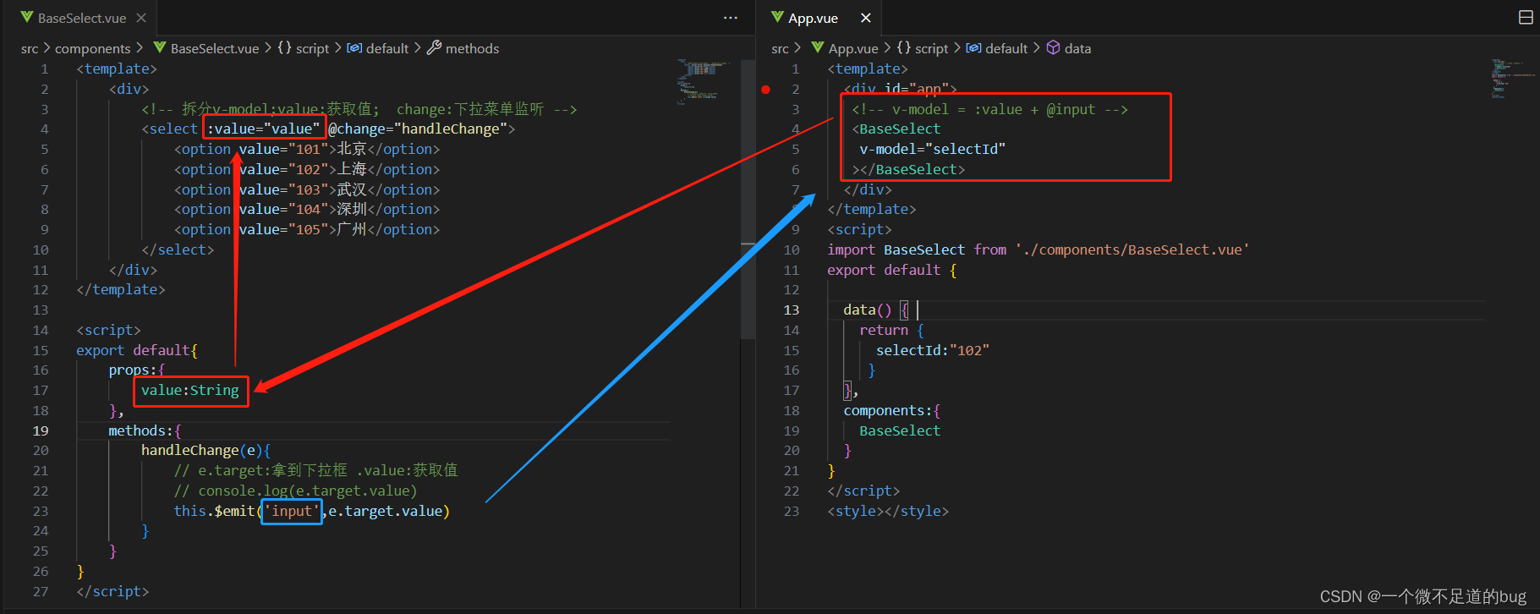
Task: Click line number 19 in BaseSelect.vue
Action: pos(41,430)
